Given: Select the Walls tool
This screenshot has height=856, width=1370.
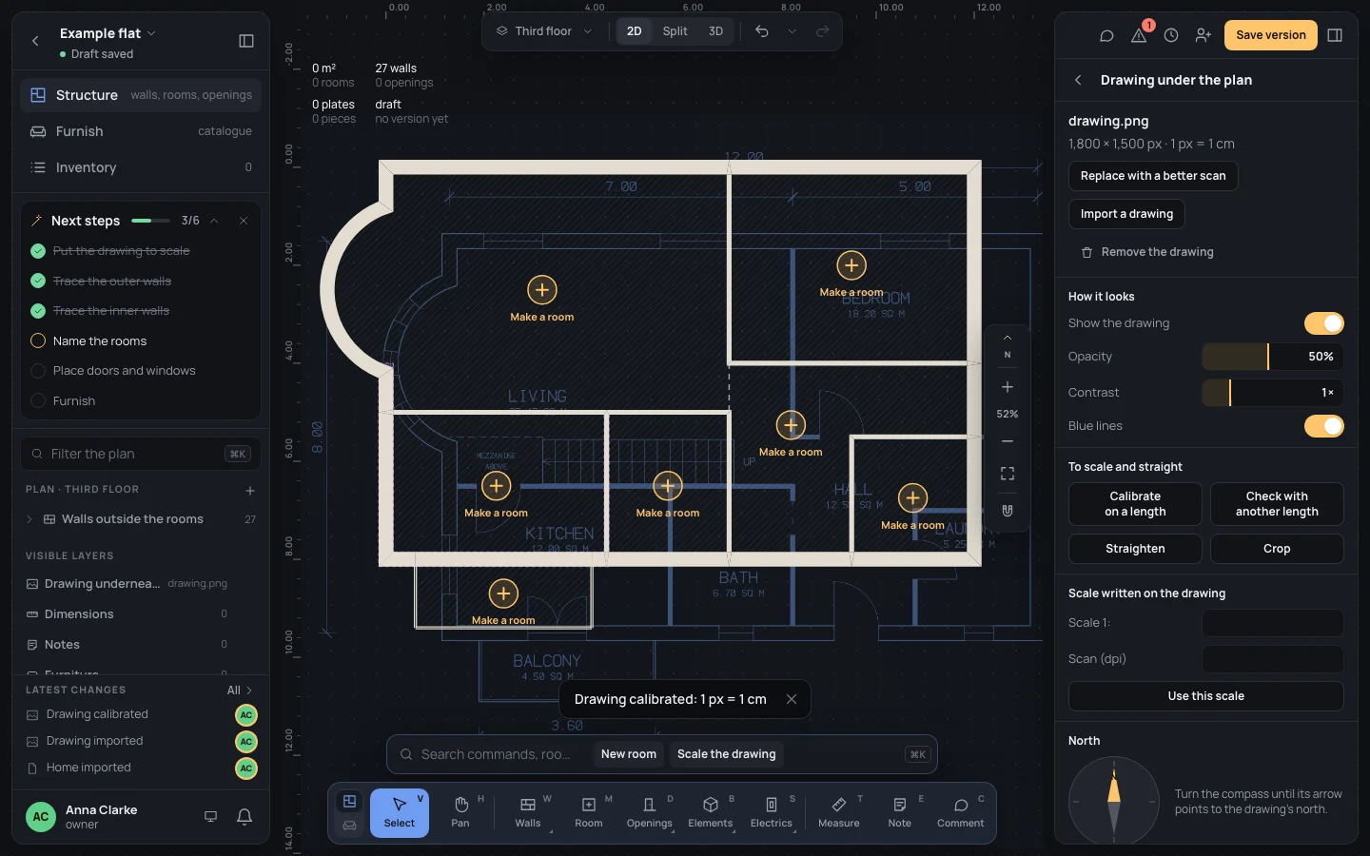Looking at the screenshot, I should pos(528,813).
